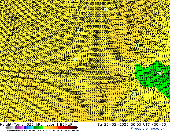Click the 'Height/Temp. 925 hPa [gdpm] ECMWF' title
The image size is (170, 131).
pos(36,124)
